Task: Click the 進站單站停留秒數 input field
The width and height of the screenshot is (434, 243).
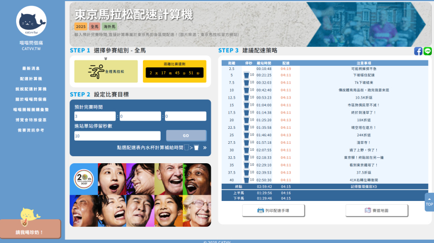Action: 117,136
